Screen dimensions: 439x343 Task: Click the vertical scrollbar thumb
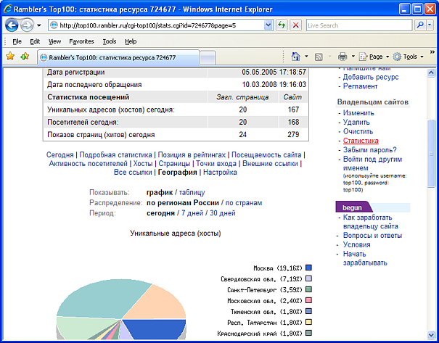click(x=431, y=153)
